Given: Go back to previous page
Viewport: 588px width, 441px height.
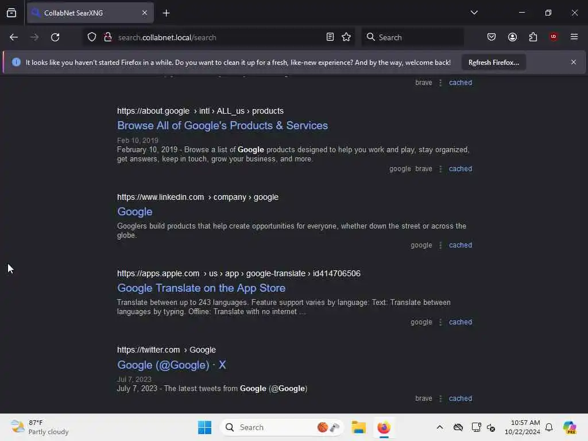Looking at the screenshot, I should [14, 37].
